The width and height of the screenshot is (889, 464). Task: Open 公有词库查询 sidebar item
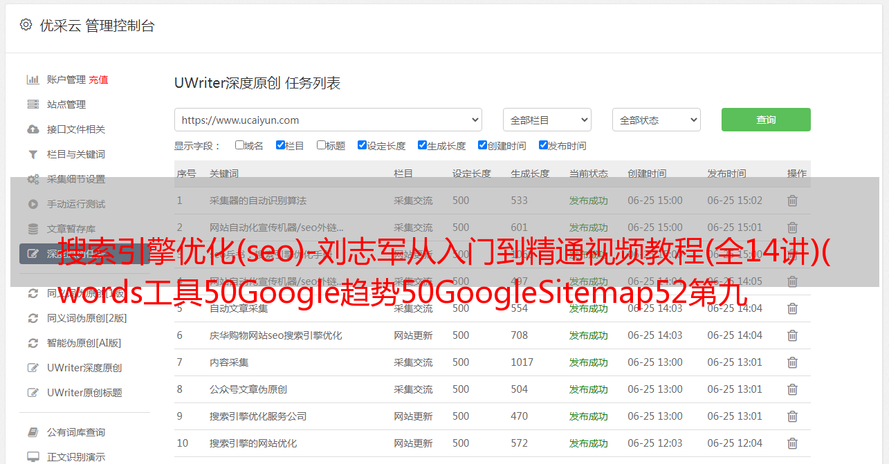coord(76,432)
